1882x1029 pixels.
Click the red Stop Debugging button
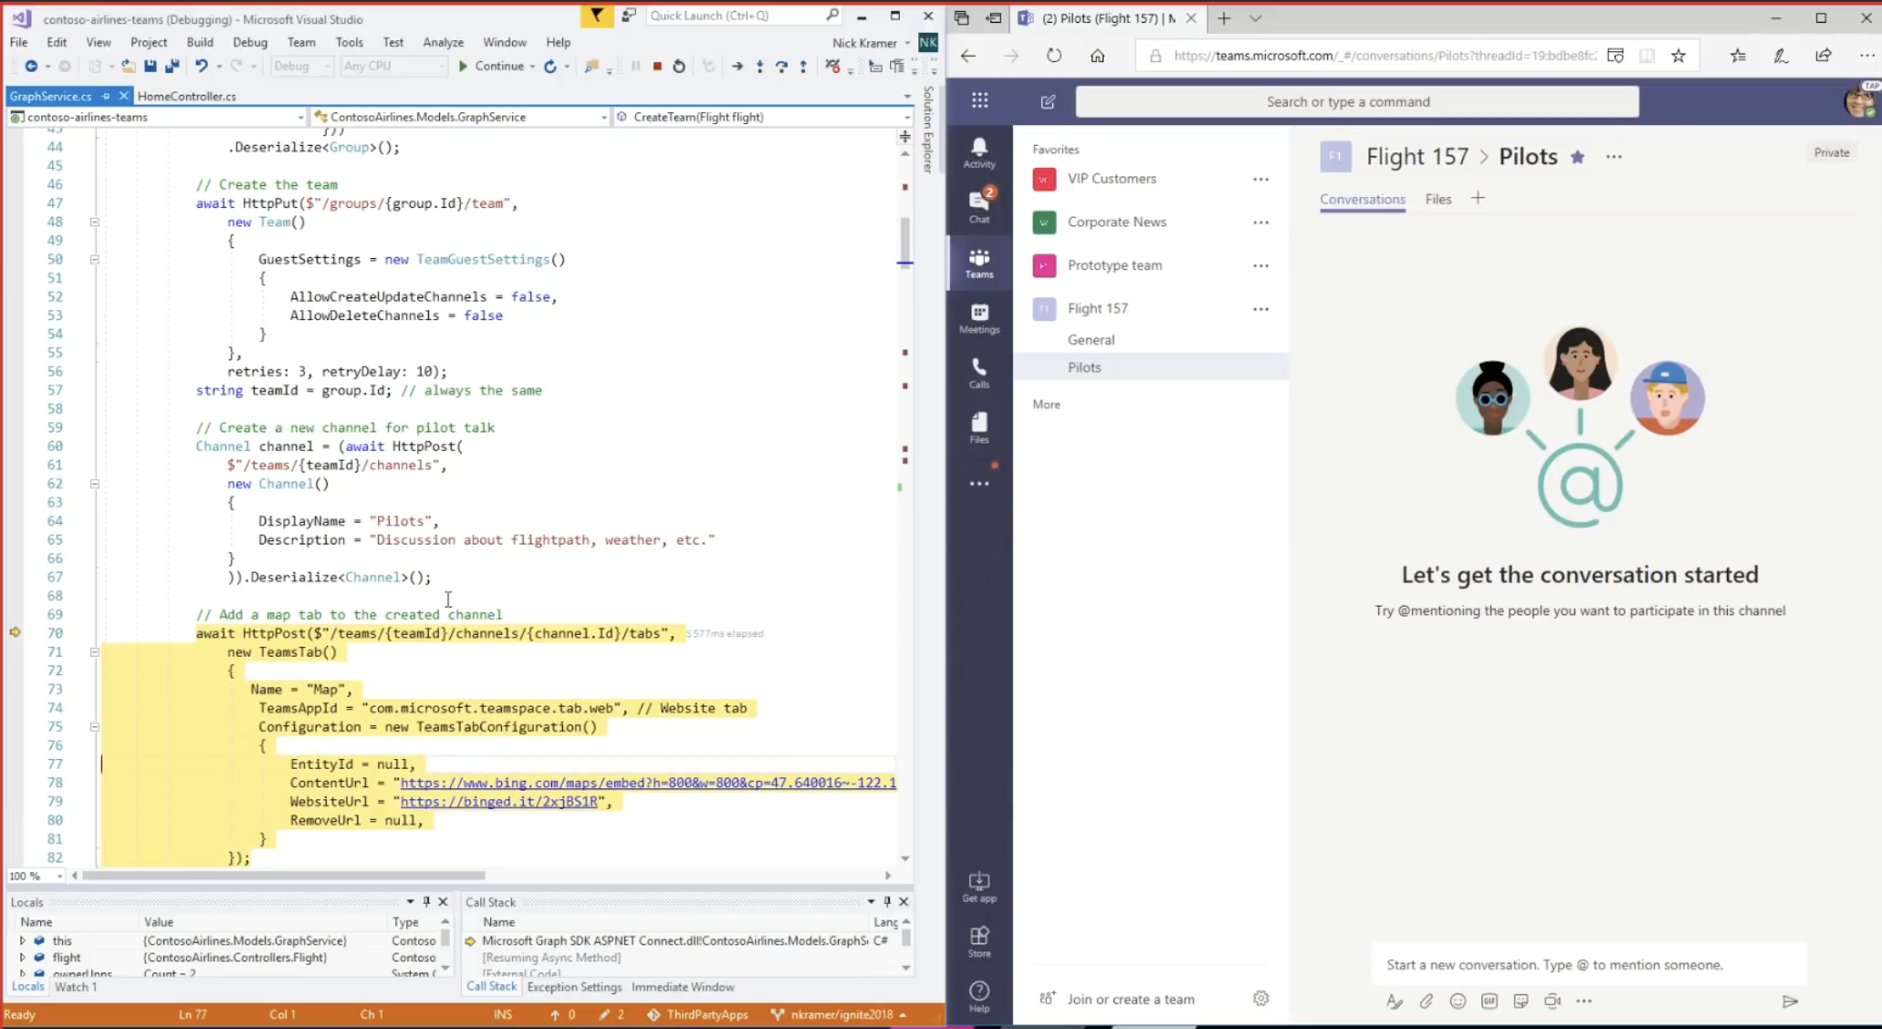(657, 66)
